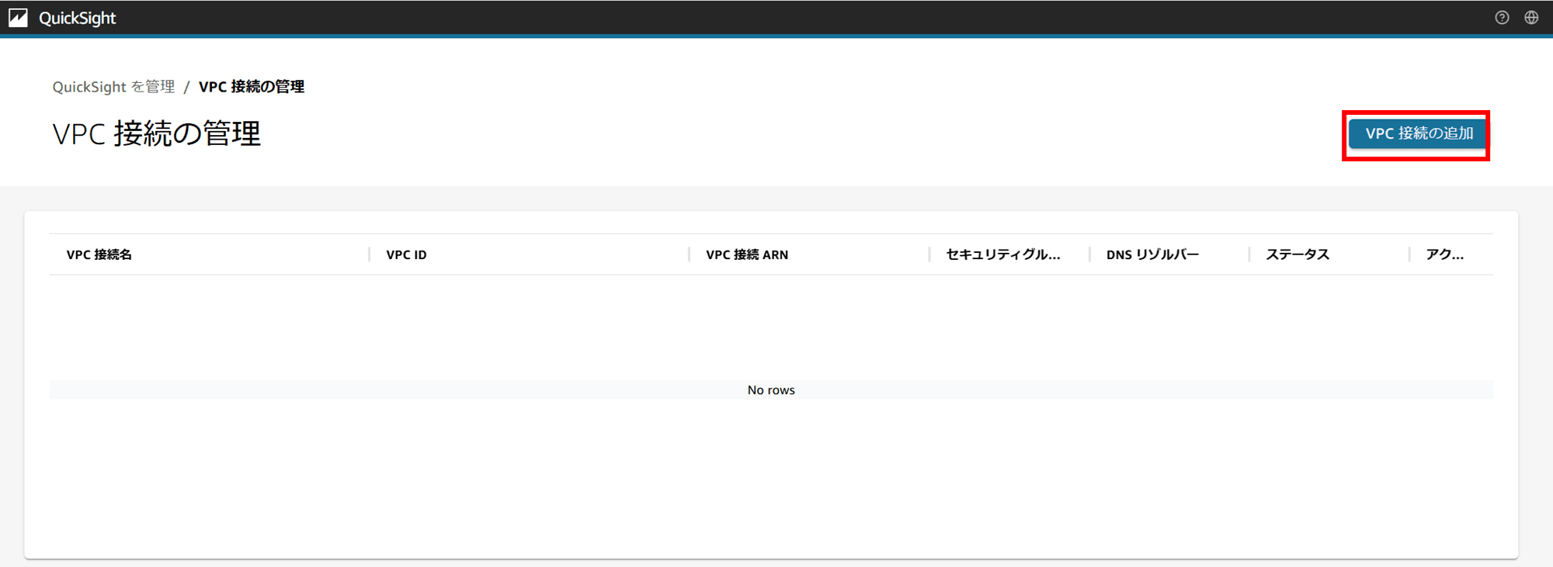
Task: Click the アク... column header
Action: click(1444, 254)
